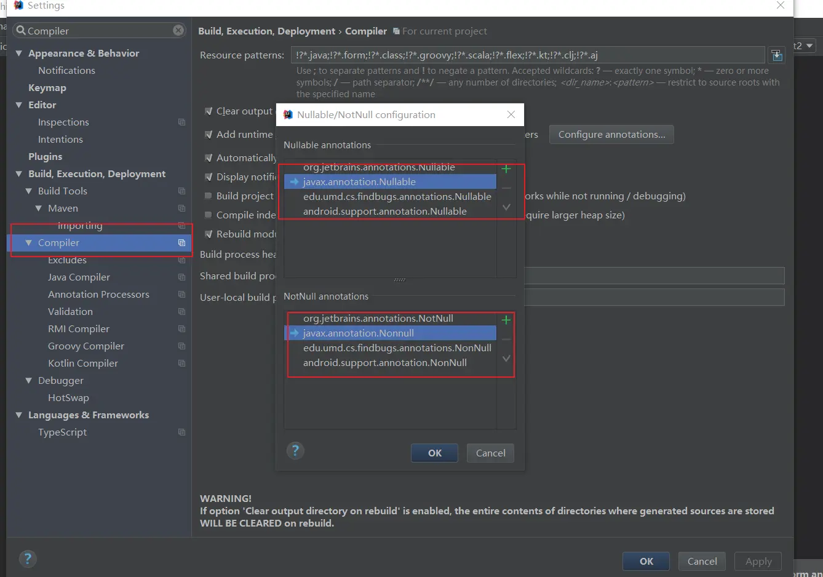Select android.support.annotation.Nullable entry
Screen dimensions: 823x577
(x=390, y=212)
